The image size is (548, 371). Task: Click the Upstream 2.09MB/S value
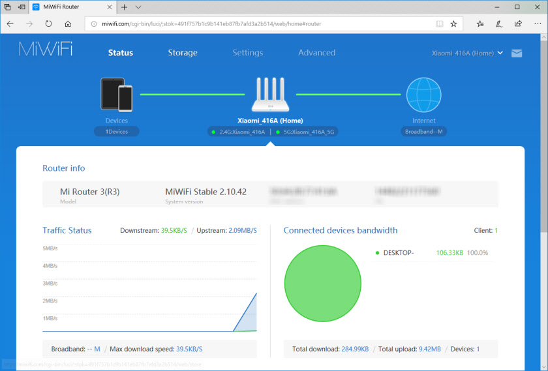243,231
